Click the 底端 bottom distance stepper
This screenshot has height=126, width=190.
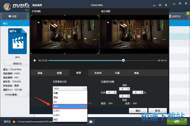pyautogui.click(x=128, y=96)
